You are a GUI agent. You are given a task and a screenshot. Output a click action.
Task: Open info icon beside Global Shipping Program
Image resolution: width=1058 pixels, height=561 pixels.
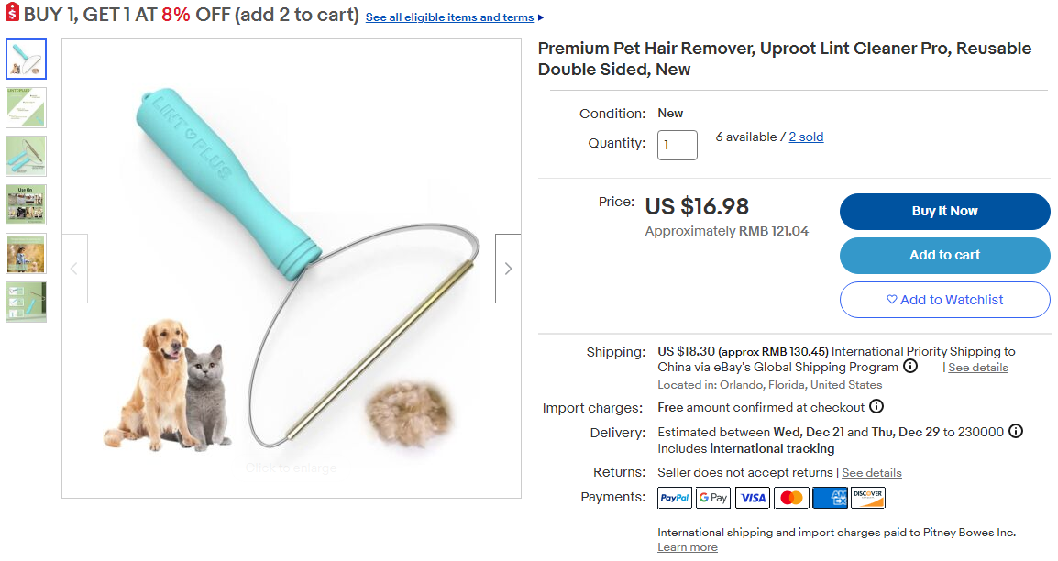pos(910,367)
